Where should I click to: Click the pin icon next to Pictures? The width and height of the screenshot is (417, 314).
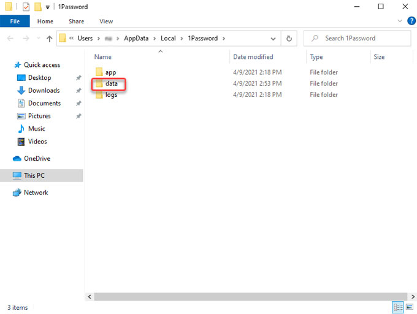click(x=78, y=116)
